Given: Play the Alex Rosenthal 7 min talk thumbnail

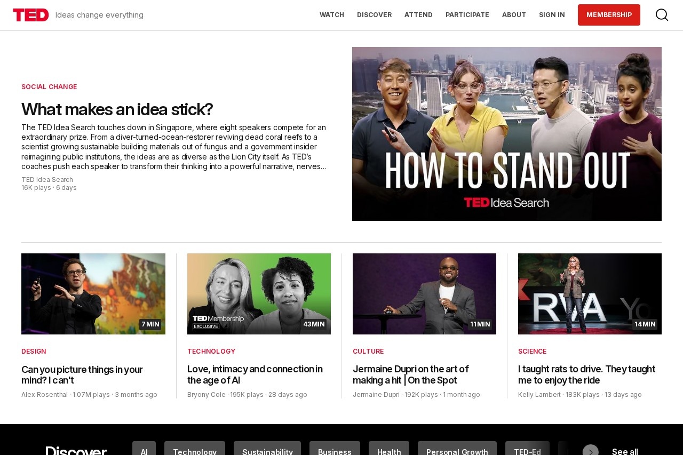Looking at the screenshot, I should [x=93, y=294].
